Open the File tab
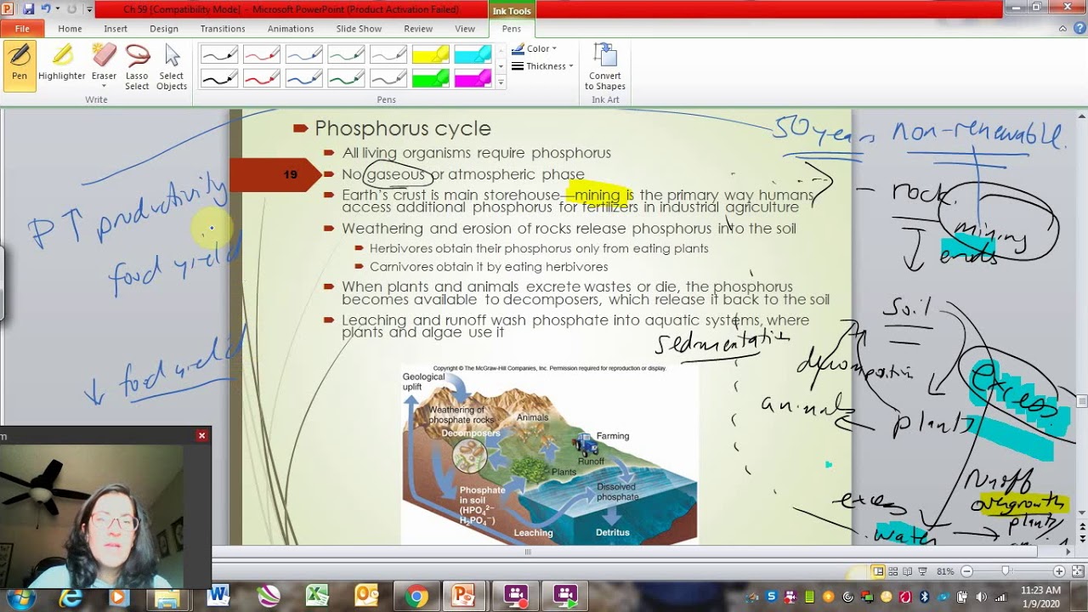Screen dimensions: 1088x612 (22, 29)
